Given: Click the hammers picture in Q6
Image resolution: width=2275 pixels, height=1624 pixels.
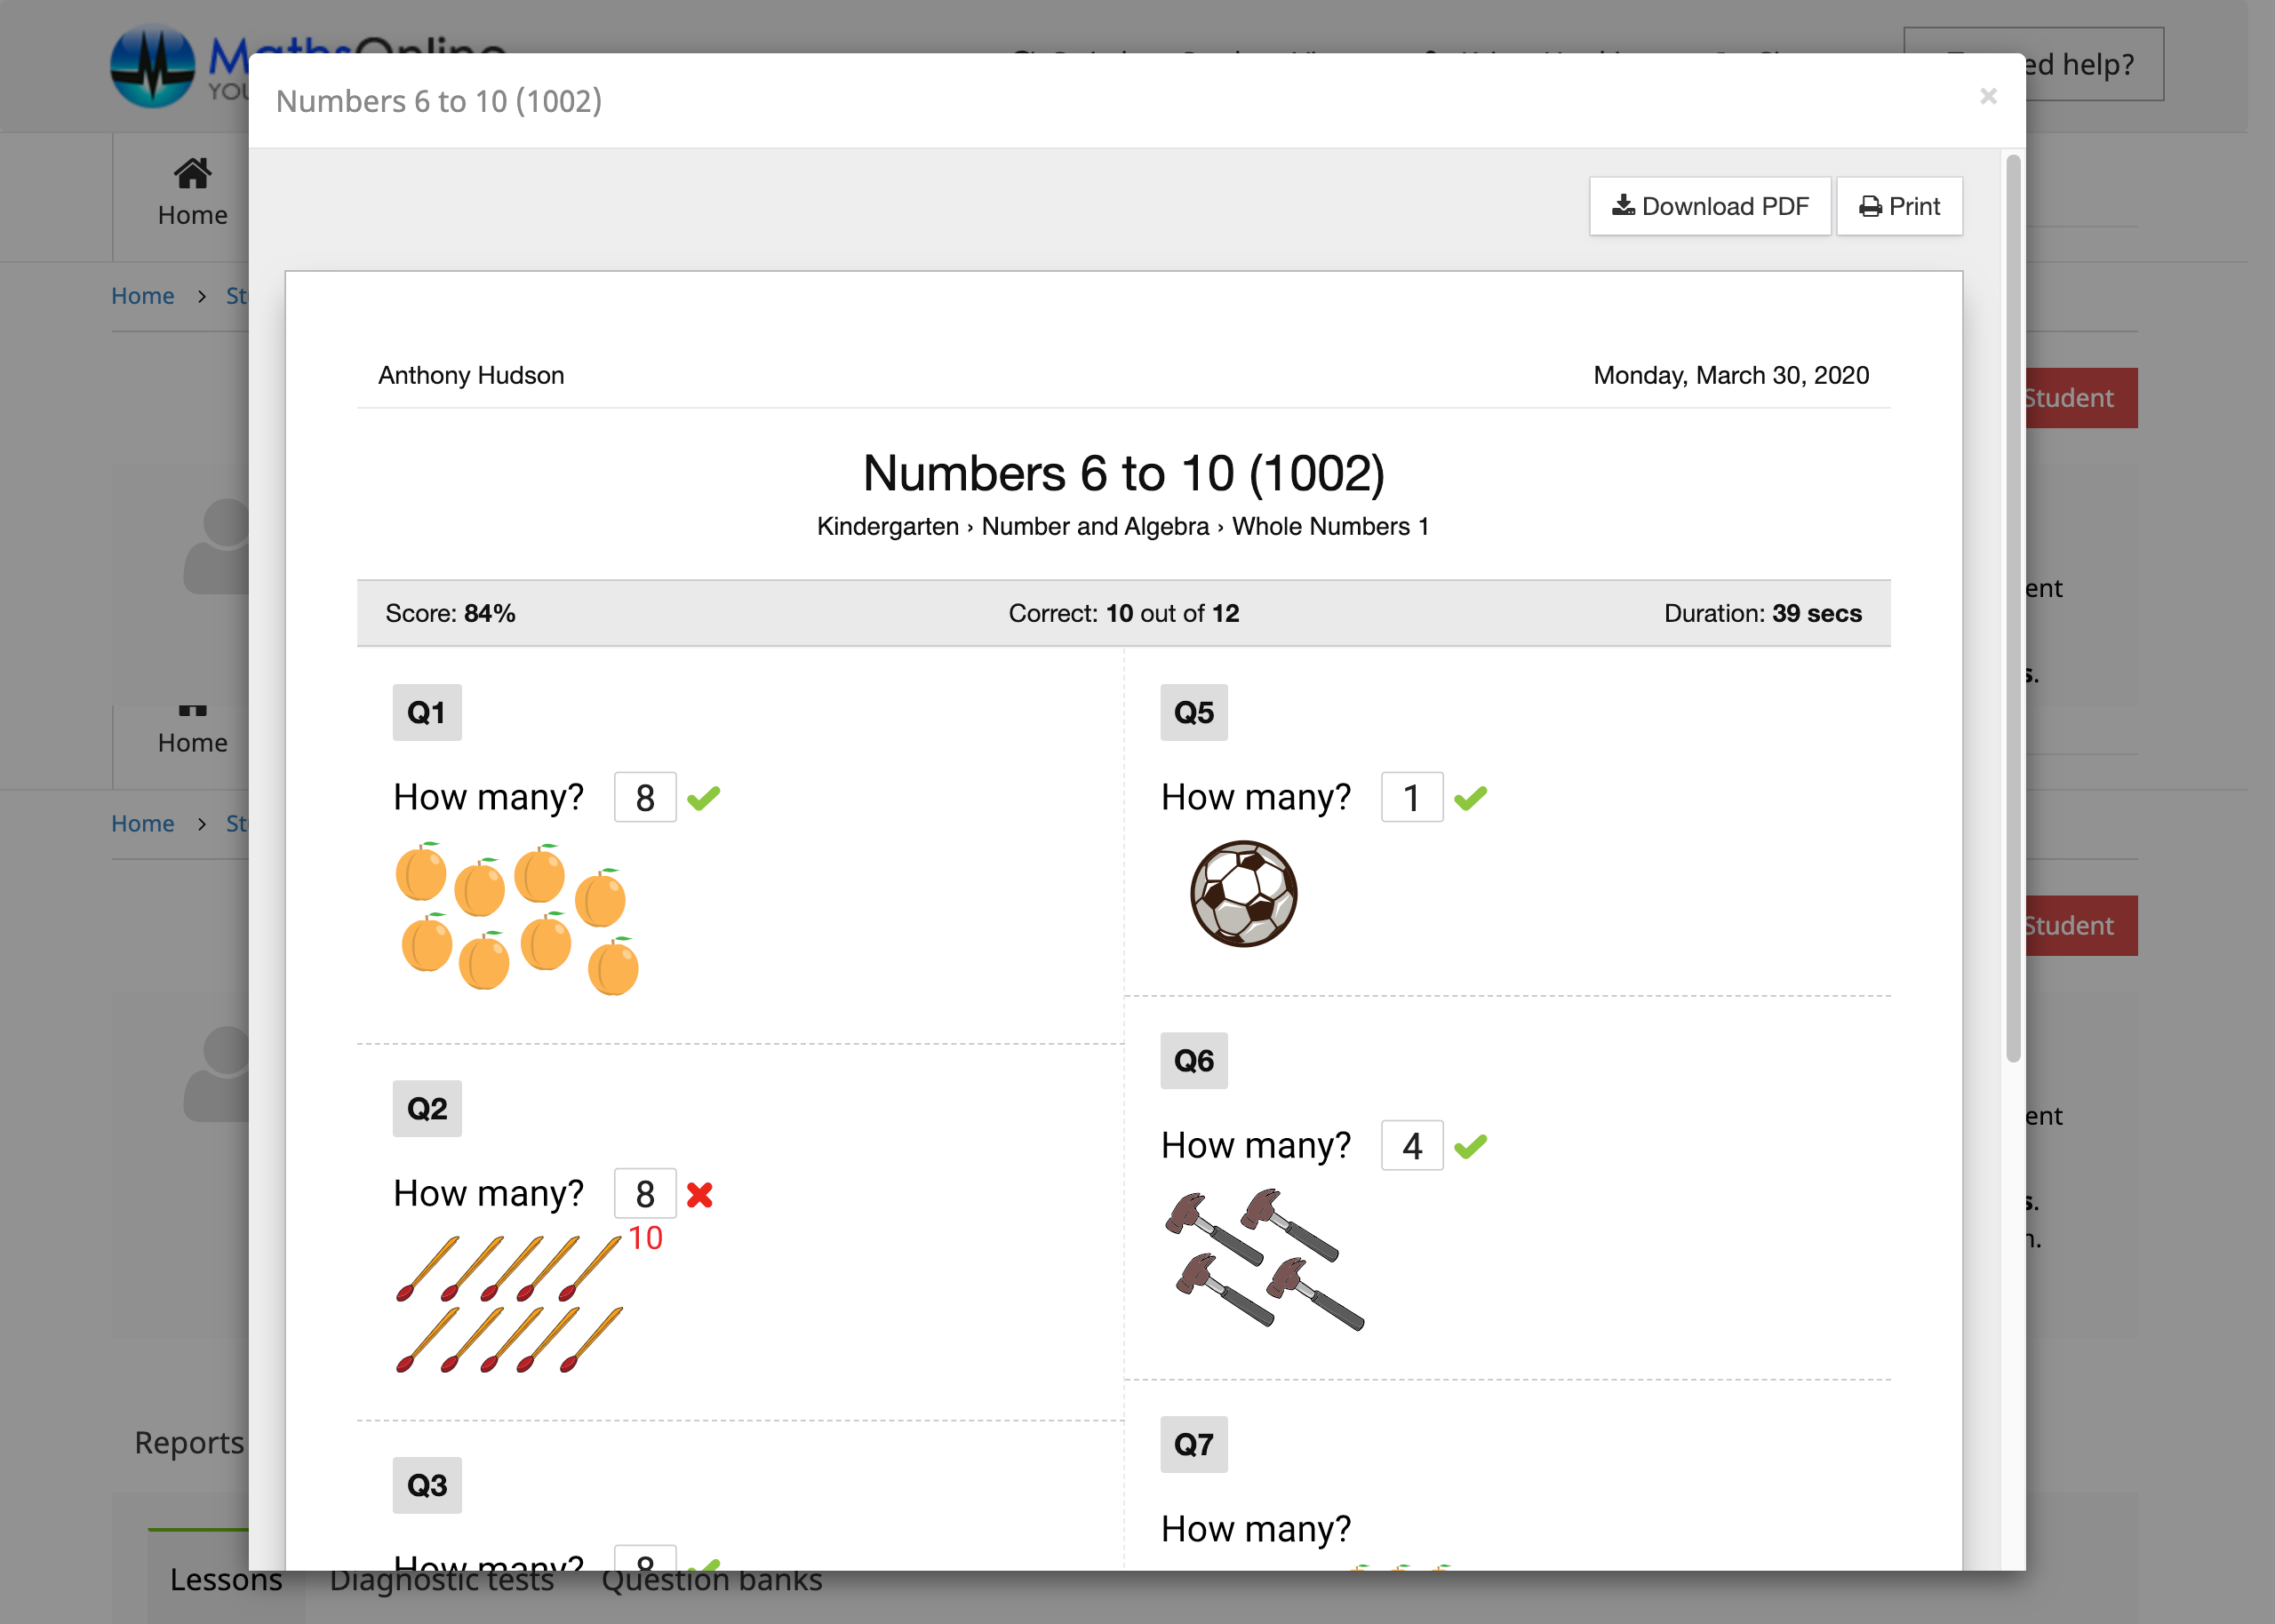Looking at the screenshot, I should [1264, 1259].
